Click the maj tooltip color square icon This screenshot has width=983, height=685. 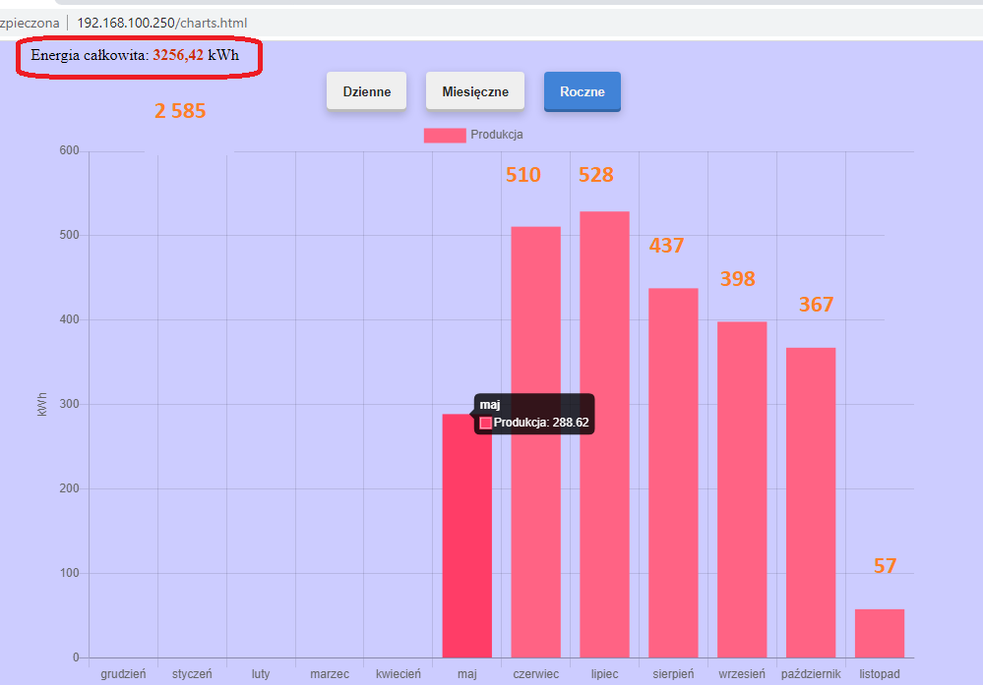click(x=485, y=424)
